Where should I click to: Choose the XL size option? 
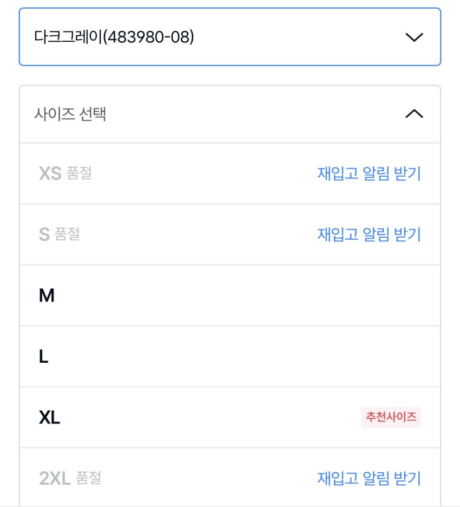point(49,418)
